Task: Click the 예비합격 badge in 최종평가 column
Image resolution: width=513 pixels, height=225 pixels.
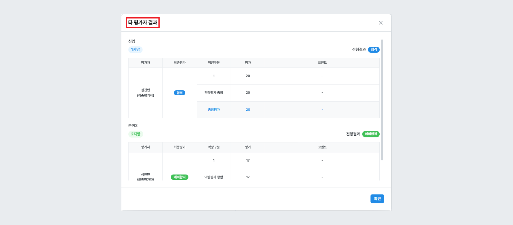Action: [x=180, y=177]
